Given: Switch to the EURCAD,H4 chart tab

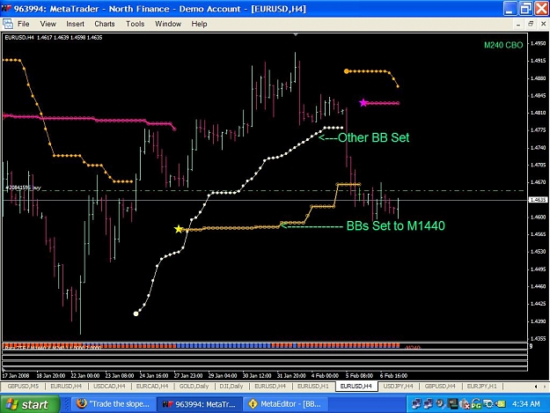Looking at the screenshot, I should 152,386.
